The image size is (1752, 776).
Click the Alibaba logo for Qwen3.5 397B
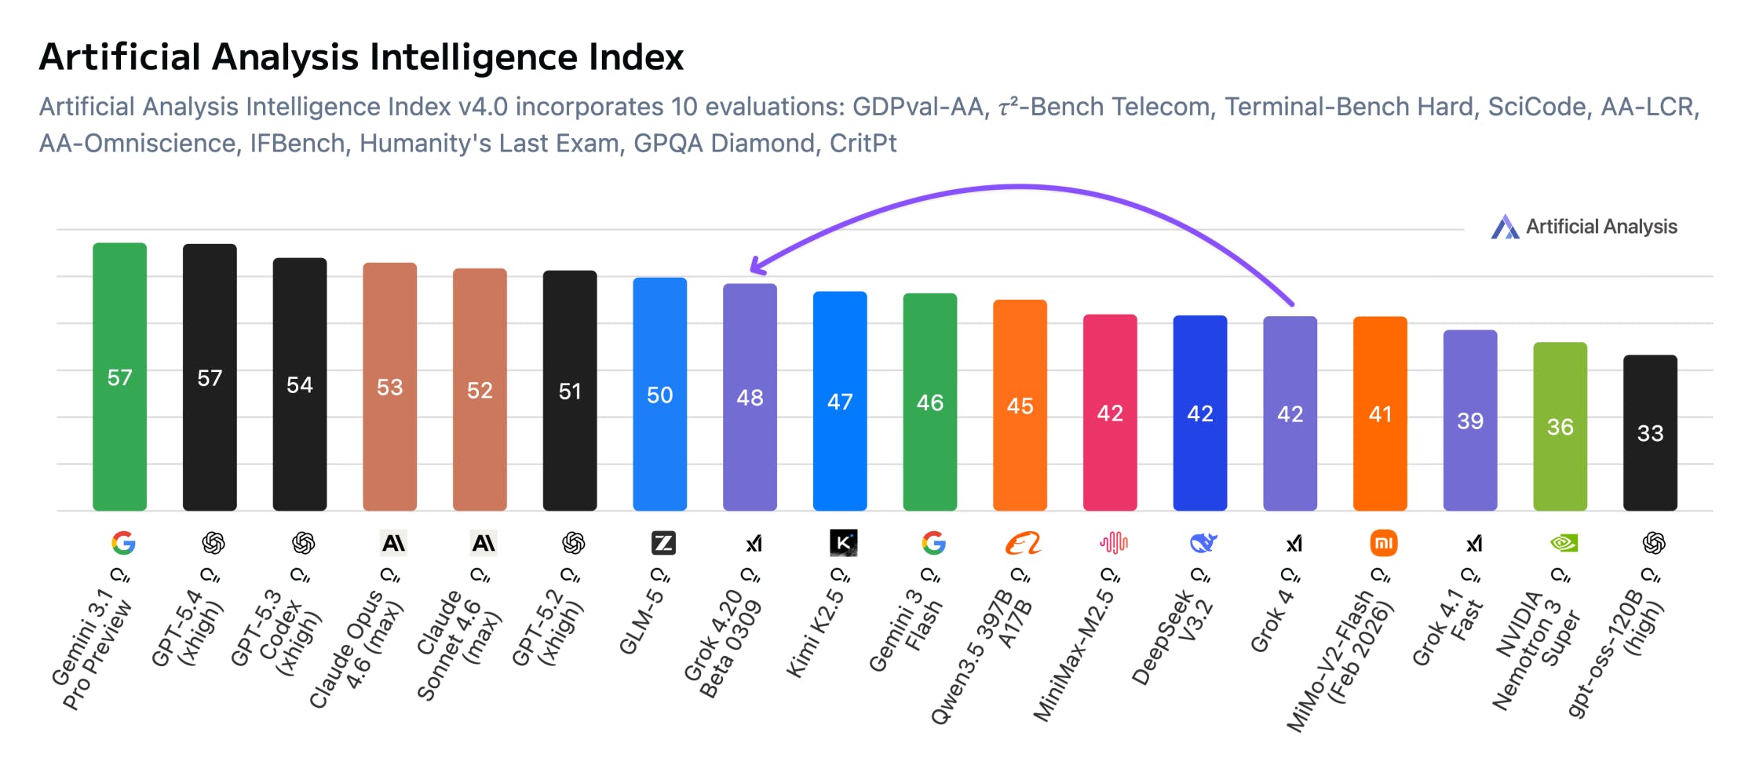point(1023,543)
